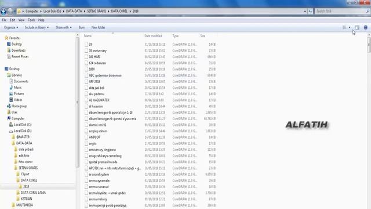Image resolution: width=371 pixels, height=209 pixels.
Task: Select the arema malang file icon
Action: point(86,199)
